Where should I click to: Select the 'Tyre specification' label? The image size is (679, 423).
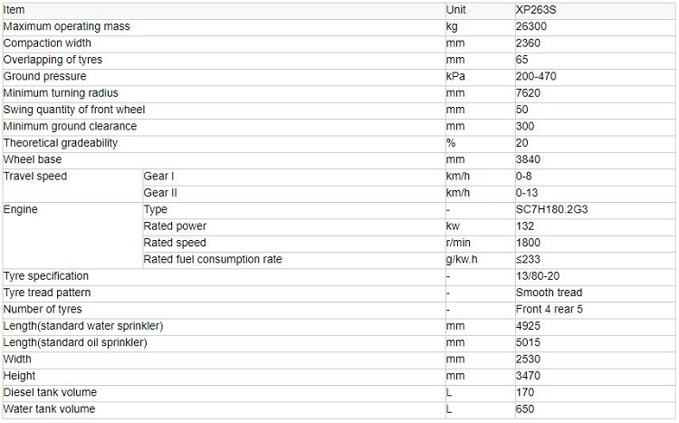46,276
